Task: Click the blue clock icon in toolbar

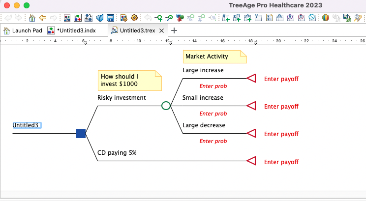Action: tap(312, 18)
